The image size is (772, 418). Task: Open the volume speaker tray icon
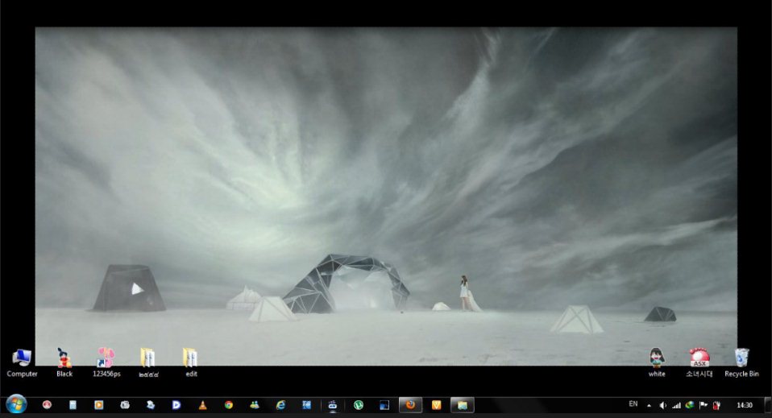click(x=662, y=405)
